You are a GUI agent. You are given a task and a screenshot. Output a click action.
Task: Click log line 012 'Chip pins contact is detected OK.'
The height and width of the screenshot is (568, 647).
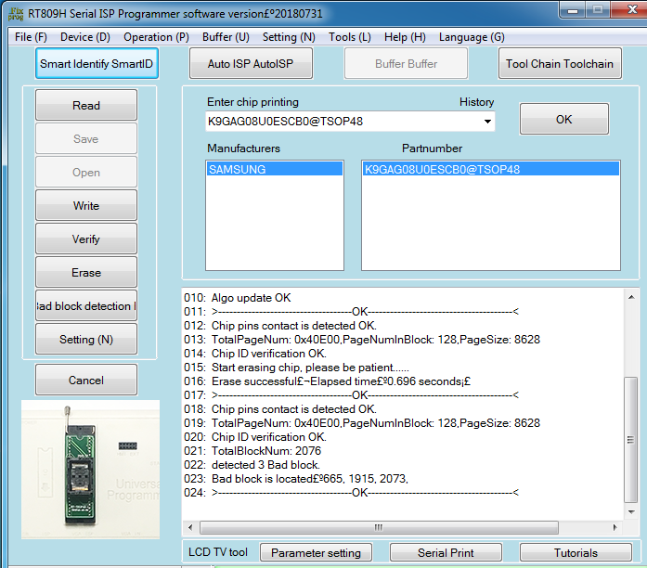click(280, 326)
